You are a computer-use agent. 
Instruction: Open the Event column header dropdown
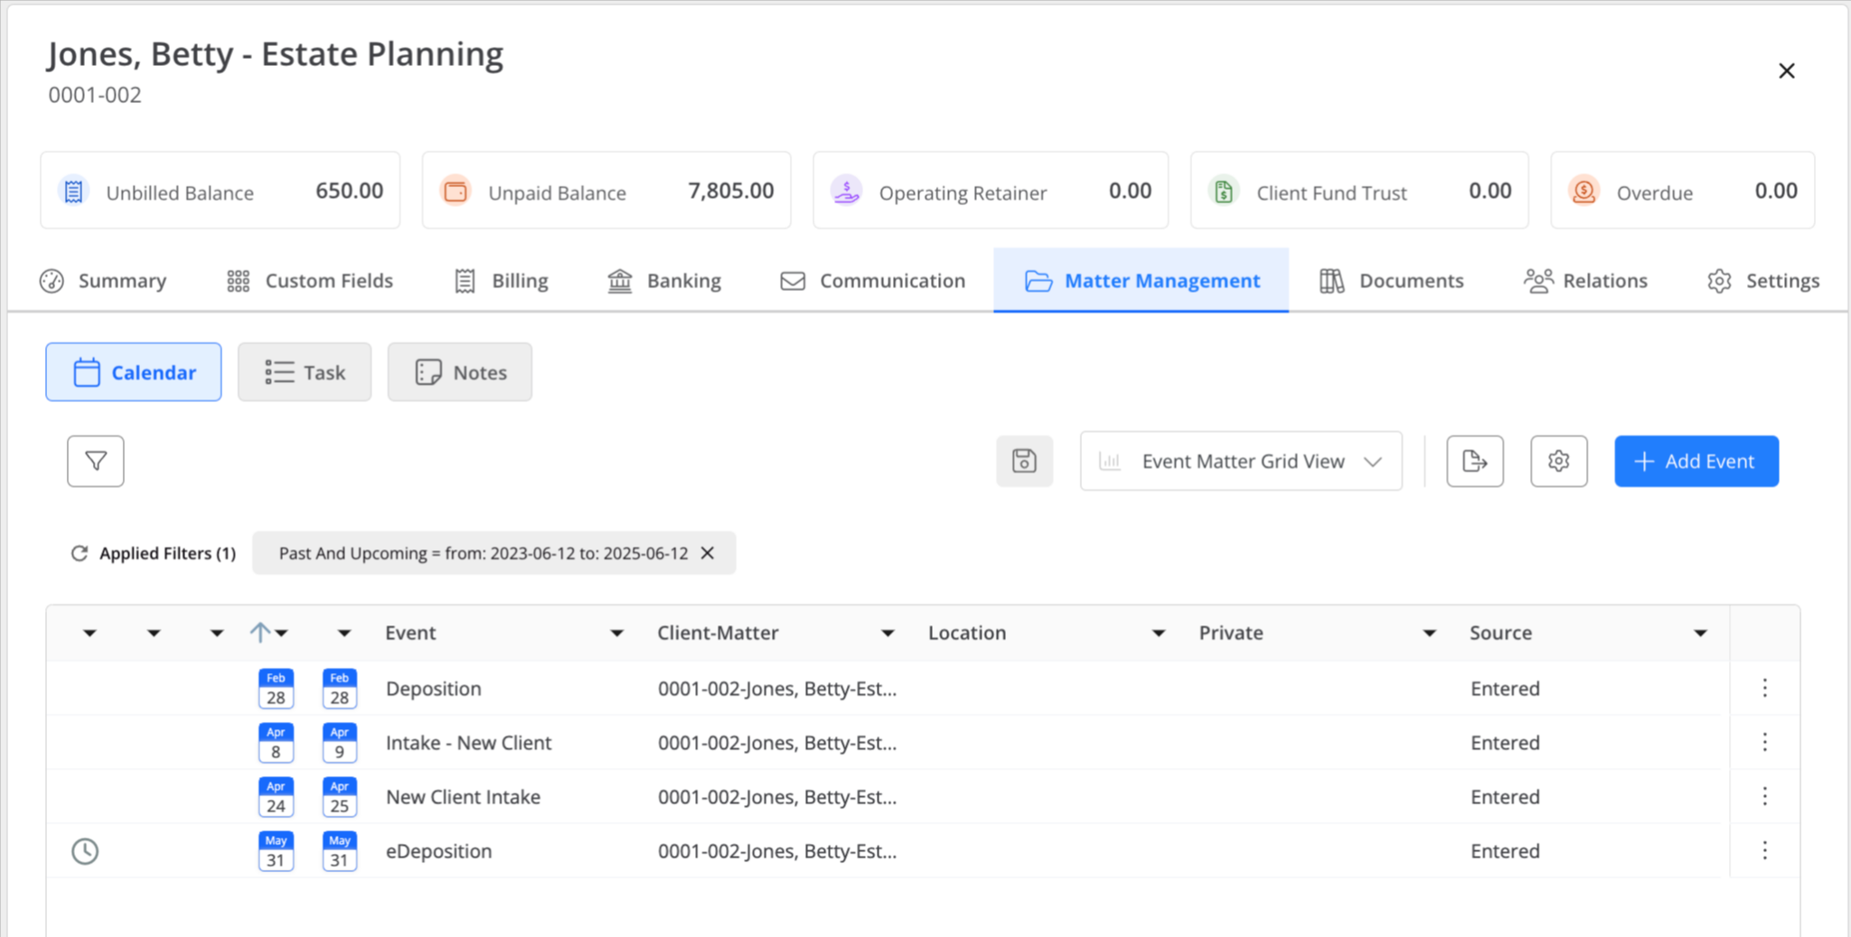pos(616,633)
